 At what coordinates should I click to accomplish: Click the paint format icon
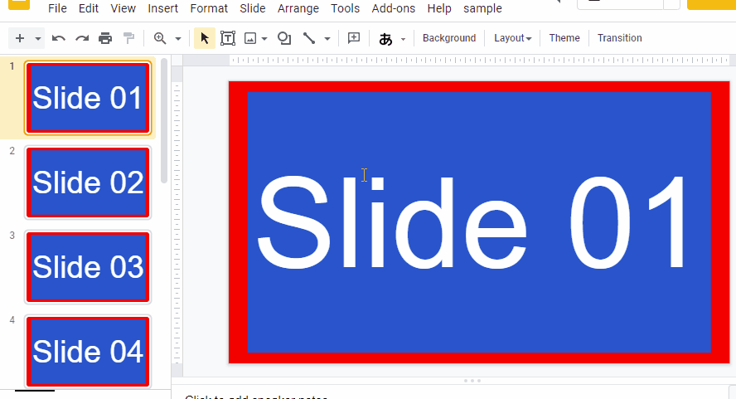coord(128,38)
